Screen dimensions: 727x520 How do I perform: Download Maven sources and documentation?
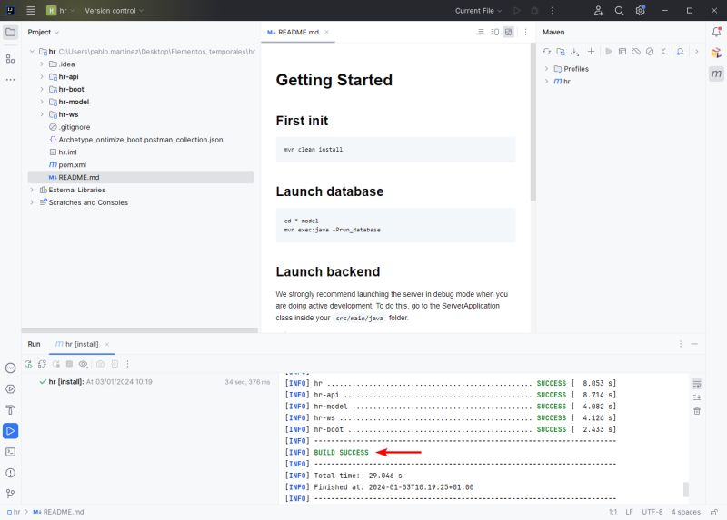(574, 52)
